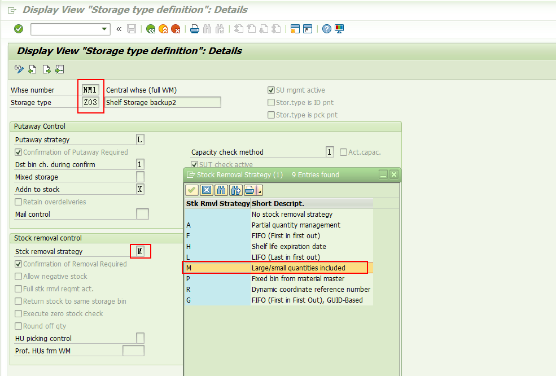Image resolution: width=556 pixels, height=376 pixels.
Task: Click the popup Find Next button
Action: point(235,190)
